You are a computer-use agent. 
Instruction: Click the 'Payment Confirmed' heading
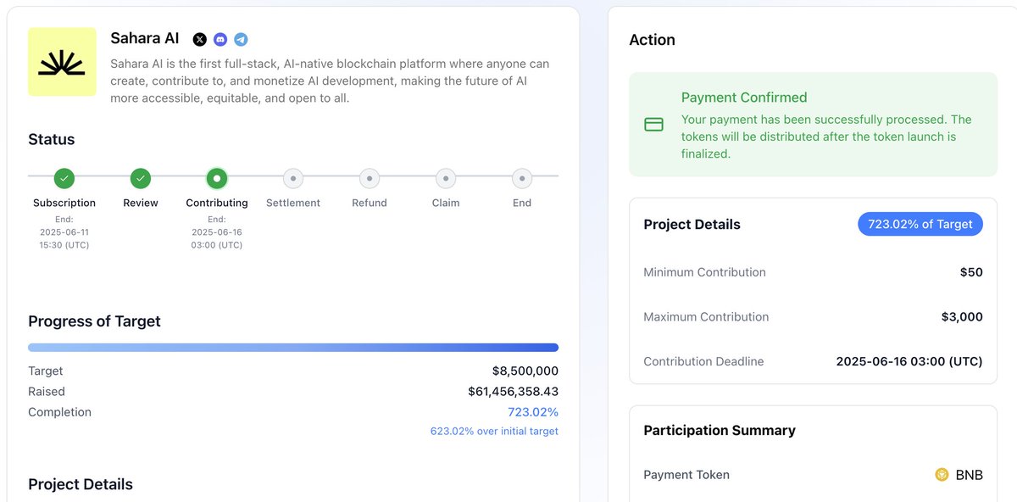(x=744, y=98)
